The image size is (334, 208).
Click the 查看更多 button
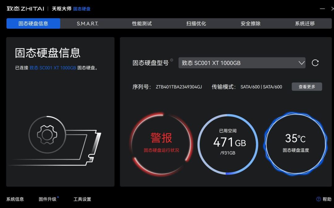point(307,87)
